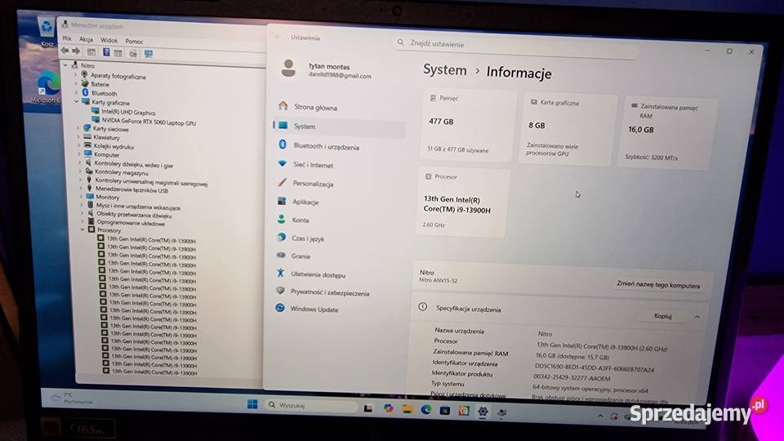Open the Plik menu in Device Manager

[x=67, y=38]
